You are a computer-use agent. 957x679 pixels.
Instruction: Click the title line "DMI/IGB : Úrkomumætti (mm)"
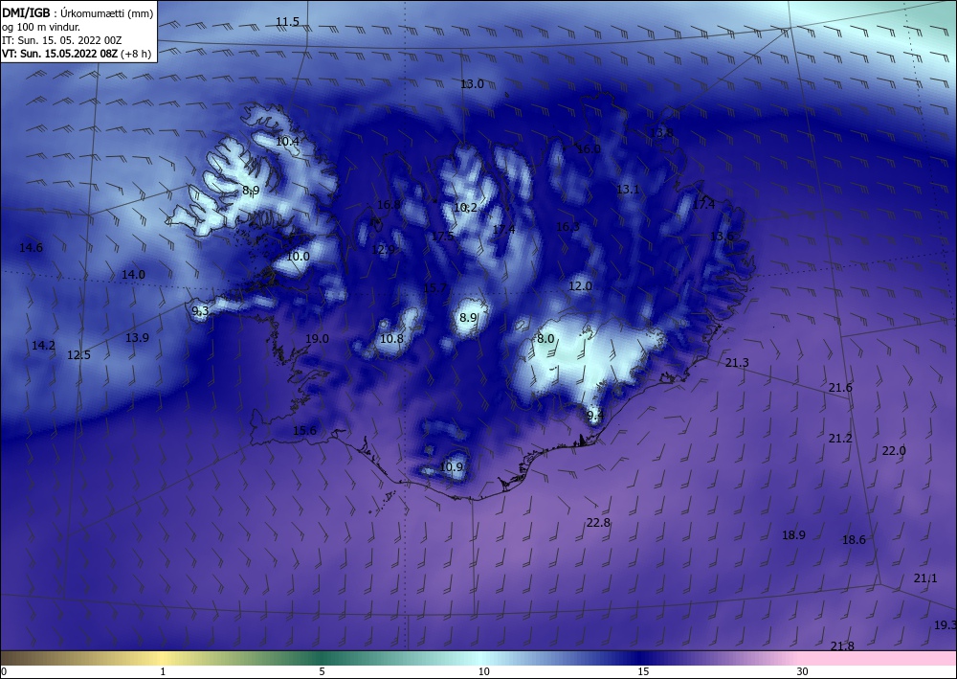click(78, 11)
